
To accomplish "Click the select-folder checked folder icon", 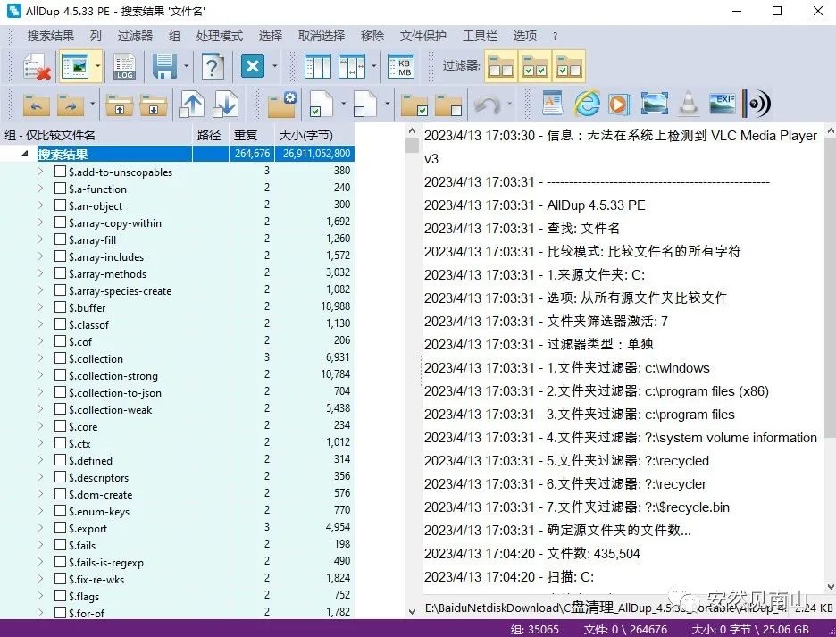I will click(414, 105).
